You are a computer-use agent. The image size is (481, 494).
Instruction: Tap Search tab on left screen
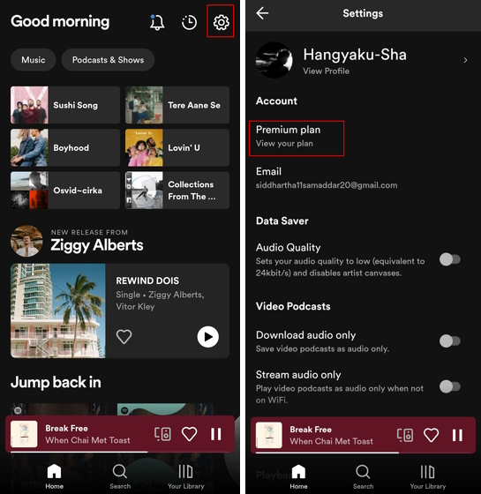(x=120, y=476)
